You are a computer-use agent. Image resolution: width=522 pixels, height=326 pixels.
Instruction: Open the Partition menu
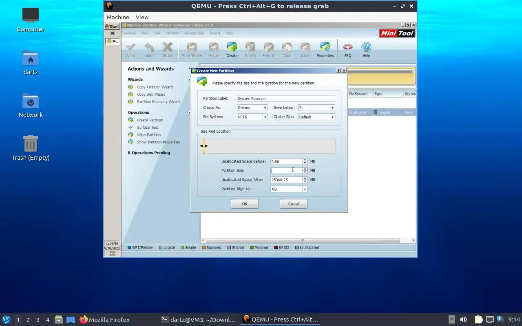tap(172, 33)
